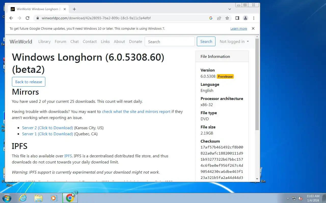Click the taskbar clock showing 11:03 AM
This screenshot has width=326, height=203.
(x=313, y=198)
